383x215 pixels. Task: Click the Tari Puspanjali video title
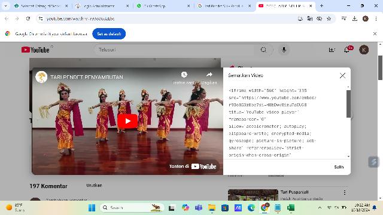click(x=294, y=192)
